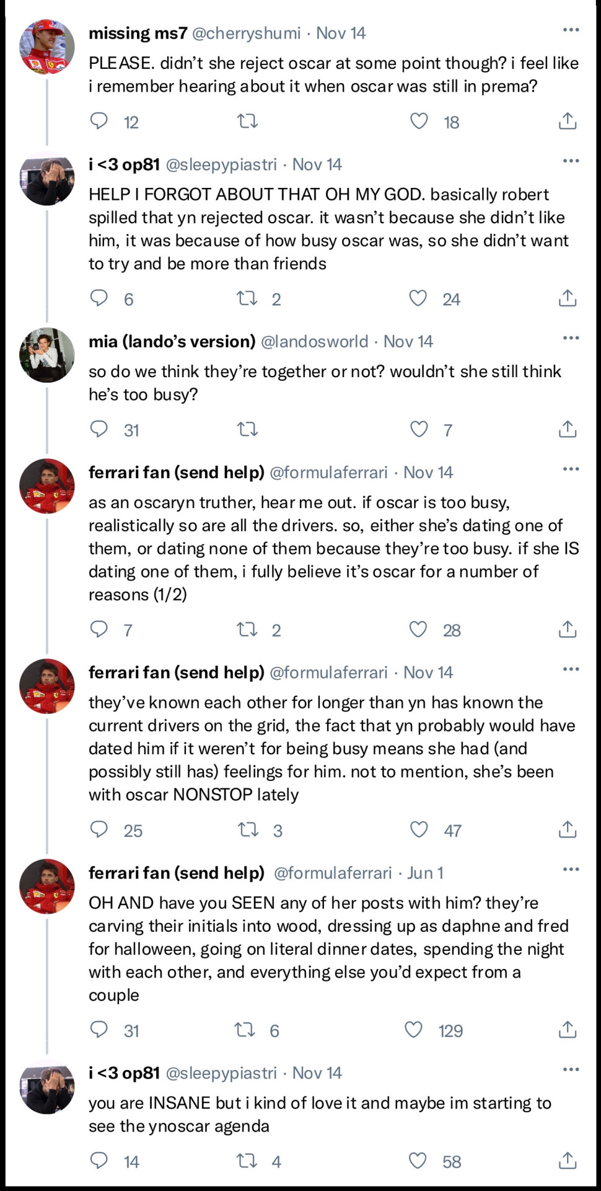Retweet the 'HELP I FORGOT ABOUT THAT' tweet
The image size is (601, 1191).
pyautogui.click(x=247, y=298)
